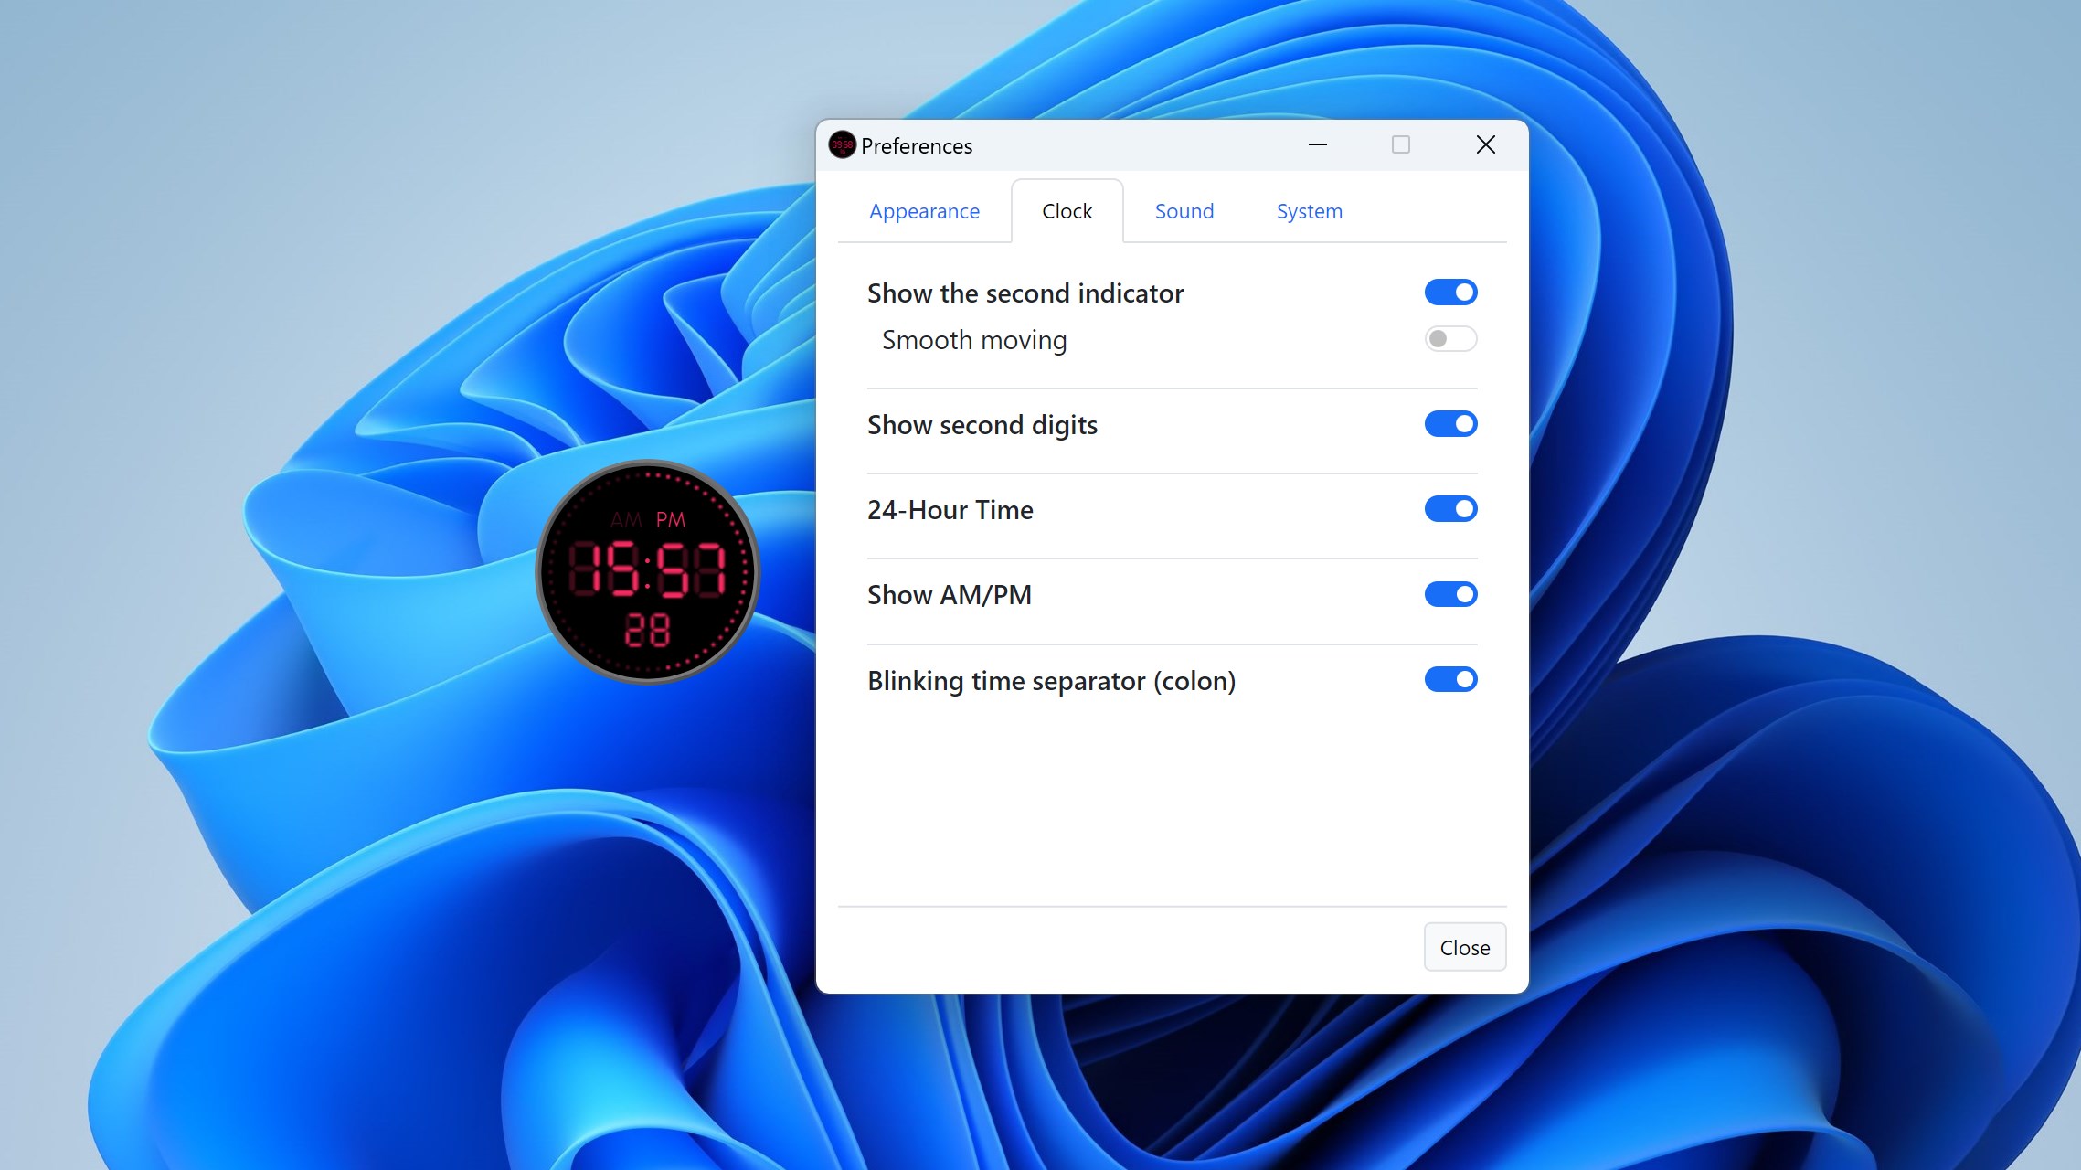Click the Smooth moving label text

[973, 339]
